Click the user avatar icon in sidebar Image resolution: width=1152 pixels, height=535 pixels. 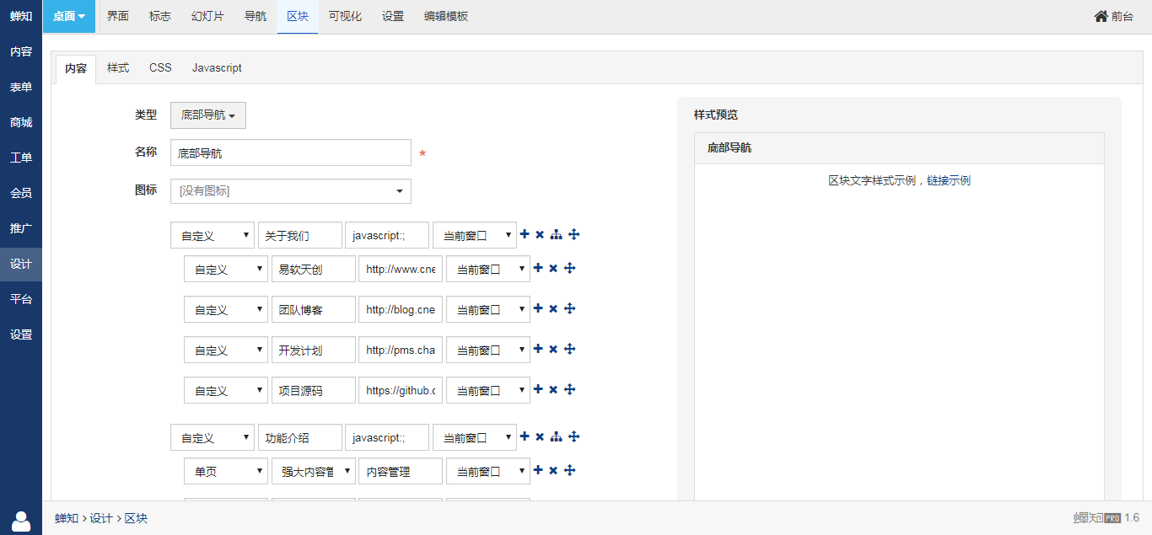coord(21,522)
